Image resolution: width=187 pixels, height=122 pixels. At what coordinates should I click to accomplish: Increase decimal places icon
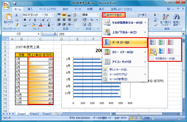(84, 25)
